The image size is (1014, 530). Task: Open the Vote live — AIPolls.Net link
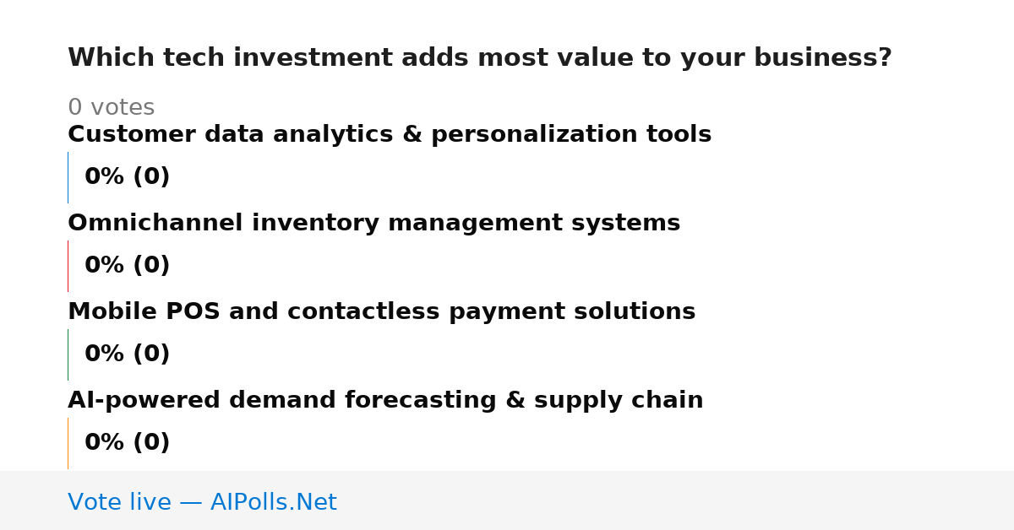point(202,503)
